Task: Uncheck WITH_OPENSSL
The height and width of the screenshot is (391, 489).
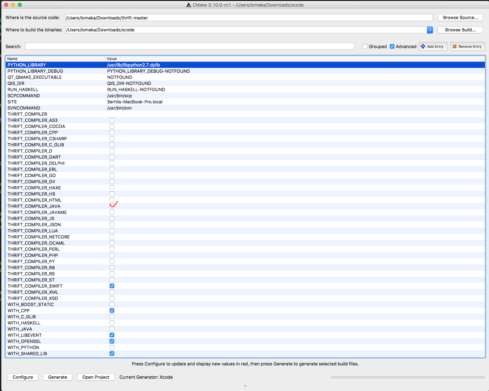Action: pyautogui.click(x=112, y=341)
